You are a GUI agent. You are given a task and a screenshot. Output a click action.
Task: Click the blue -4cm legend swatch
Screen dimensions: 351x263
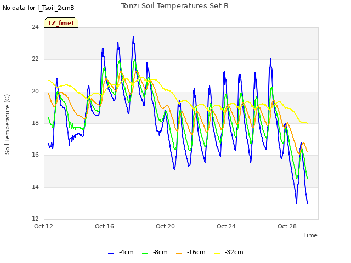[111, 253]
